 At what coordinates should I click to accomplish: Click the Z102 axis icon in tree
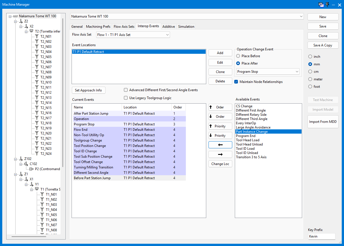click(x=21, y=159)
